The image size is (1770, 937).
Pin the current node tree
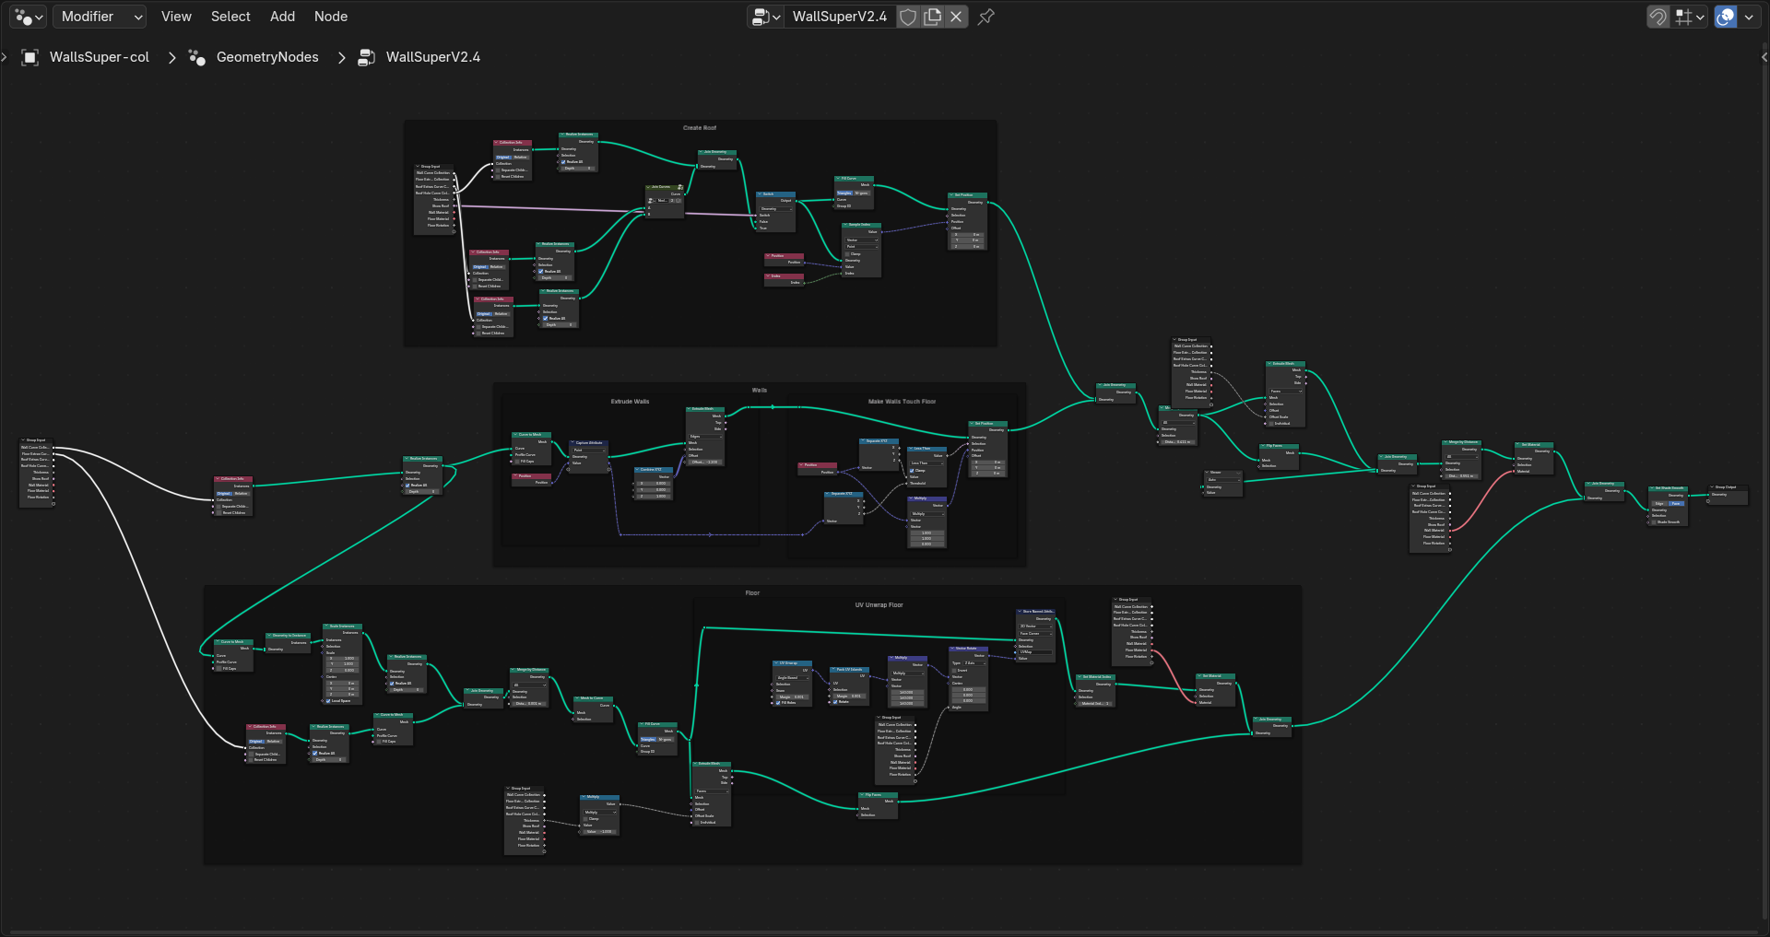[x=985, y=17]
